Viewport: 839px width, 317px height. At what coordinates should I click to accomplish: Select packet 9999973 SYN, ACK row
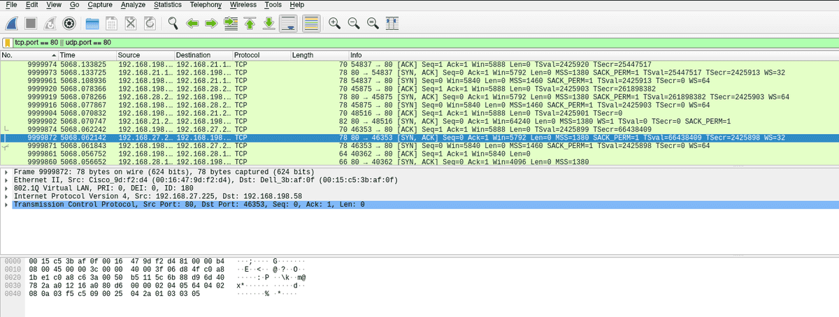coord(419,73)
